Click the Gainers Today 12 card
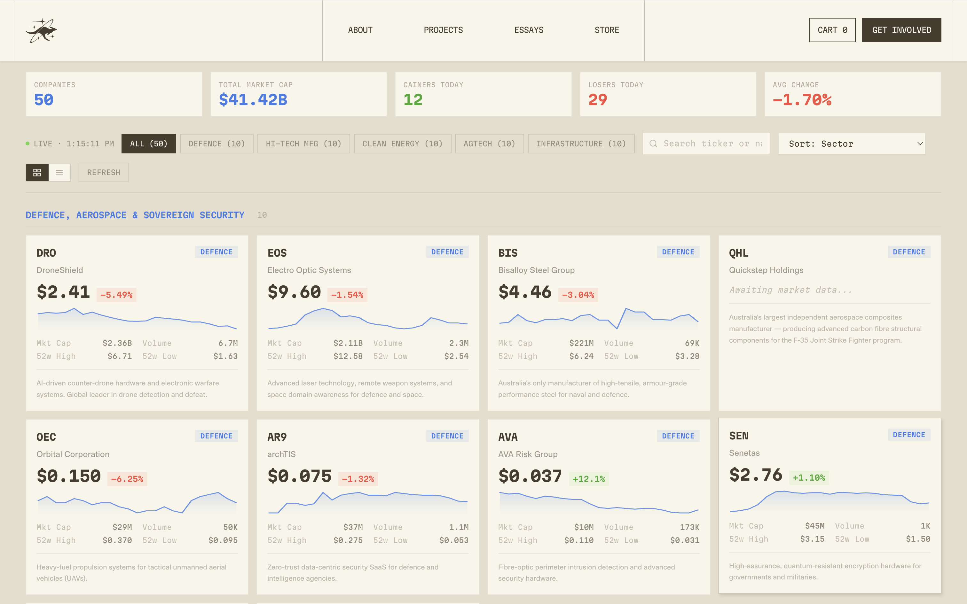Screen dimensions: 967x604 click(483, 94)
